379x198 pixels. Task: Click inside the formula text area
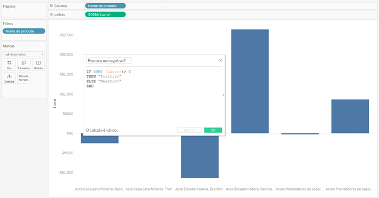point(154,97)
